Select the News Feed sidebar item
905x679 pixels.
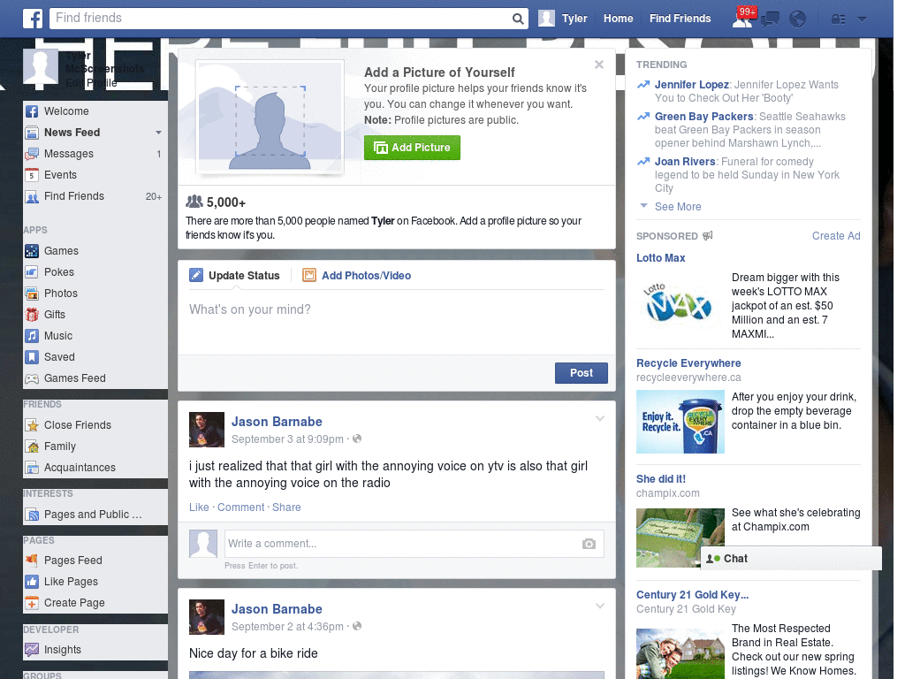[x=95, y=133]
